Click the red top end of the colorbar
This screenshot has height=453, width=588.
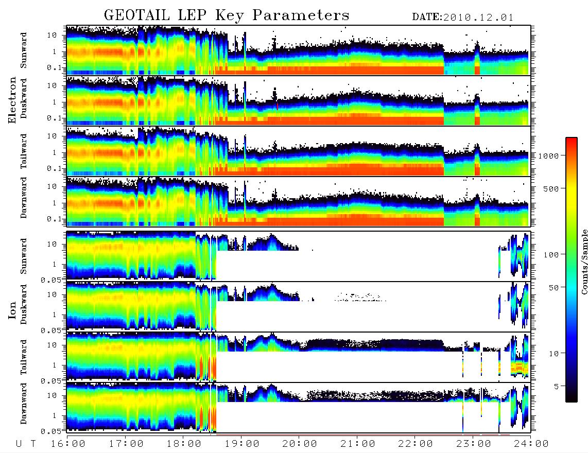[x=572, y=141]
